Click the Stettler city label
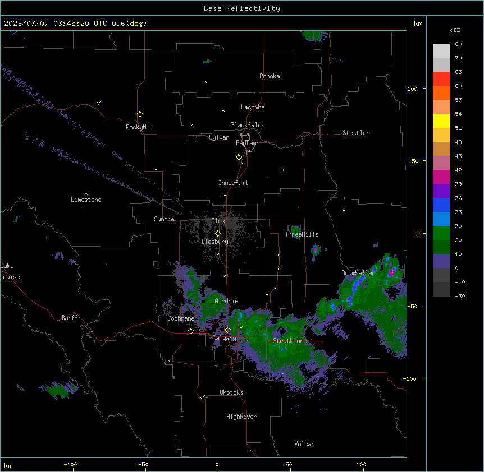This screenshot has height=472, width=484. [356, 133]
